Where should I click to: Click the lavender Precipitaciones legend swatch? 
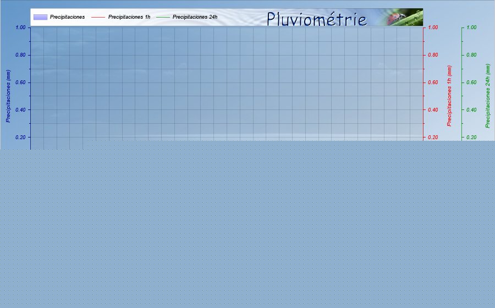pos(40,17)
